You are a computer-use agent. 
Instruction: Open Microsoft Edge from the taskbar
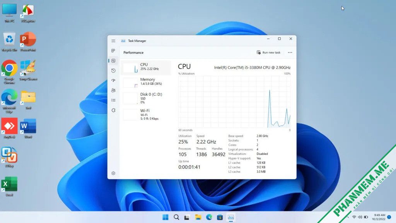click(x=209, y=217)
